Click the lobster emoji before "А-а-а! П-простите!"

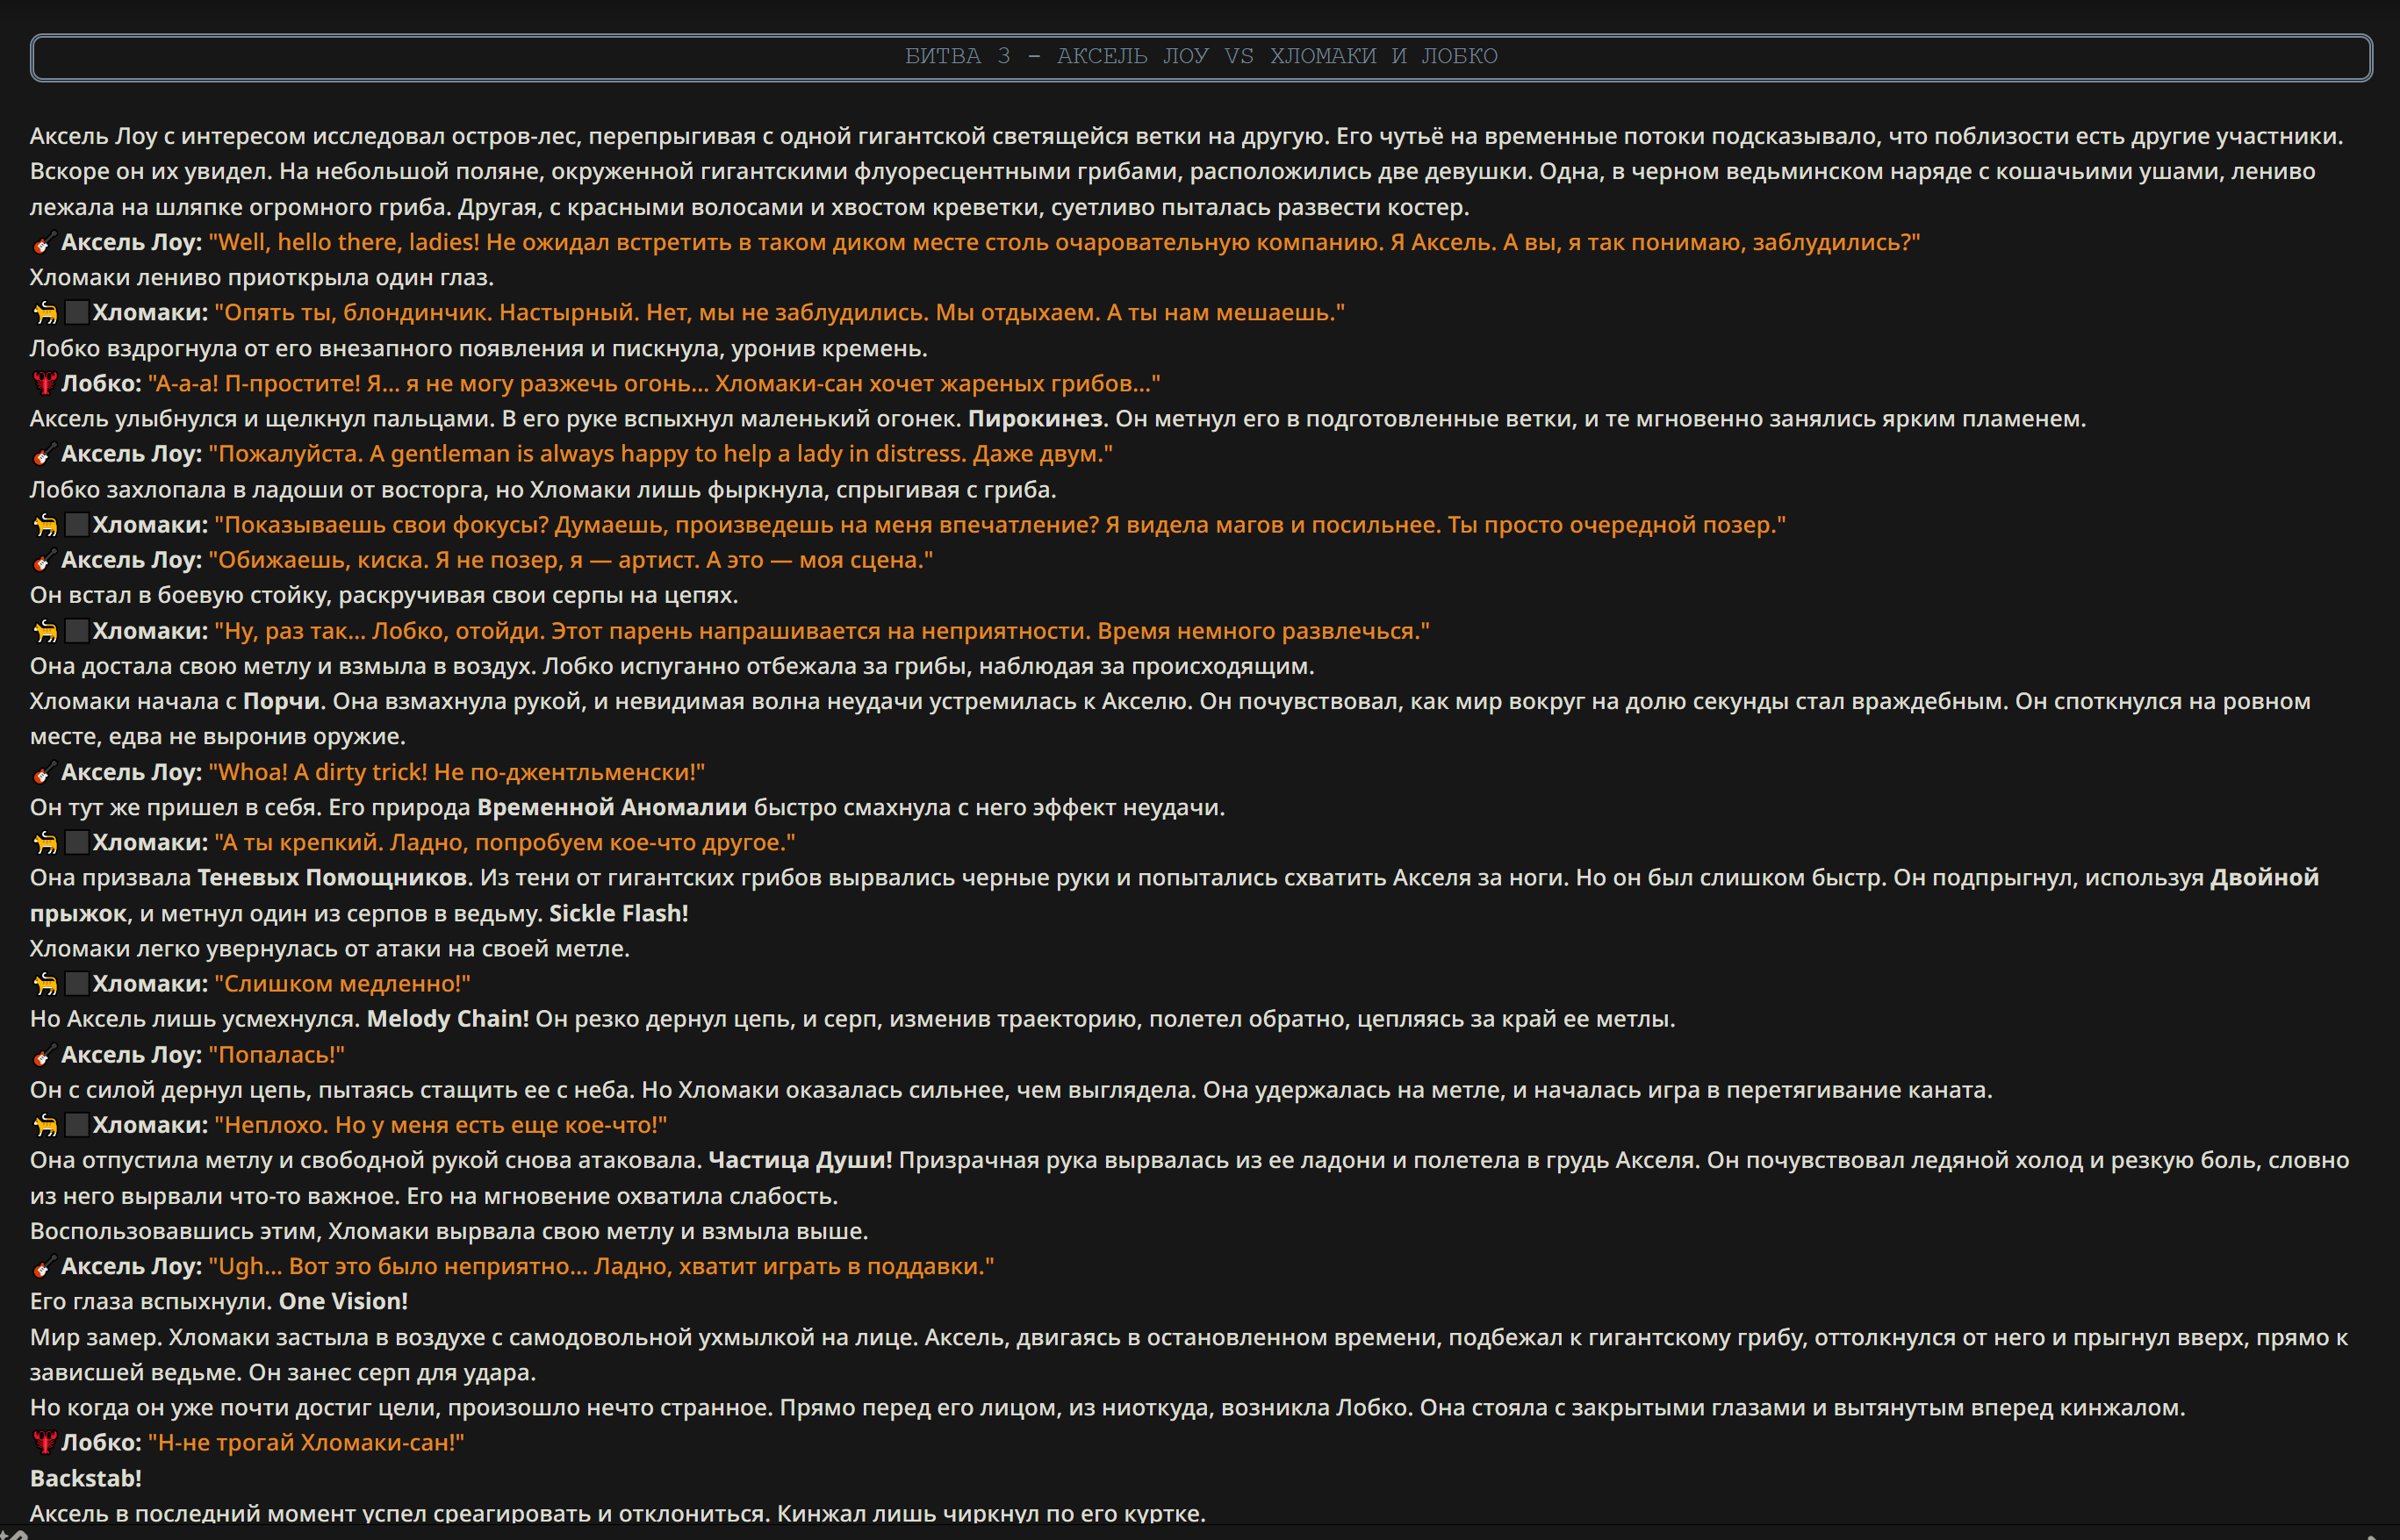pyautogui.click(x=43, y=384)
